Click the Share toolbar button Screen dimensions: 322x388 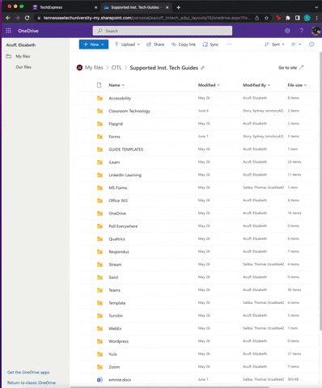[155, 44]
